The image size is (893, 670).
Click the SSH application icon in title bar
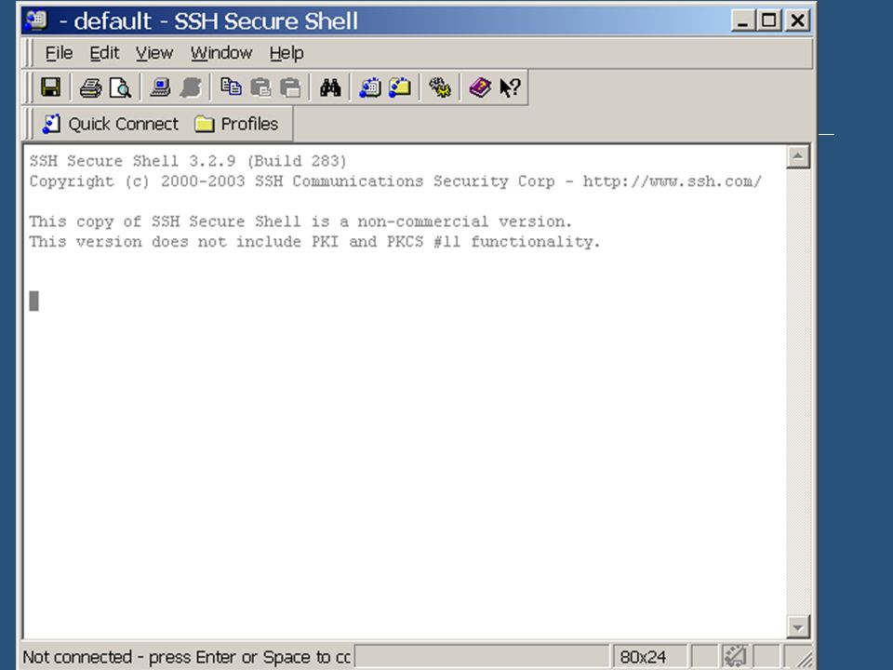(x=36, y=21)
